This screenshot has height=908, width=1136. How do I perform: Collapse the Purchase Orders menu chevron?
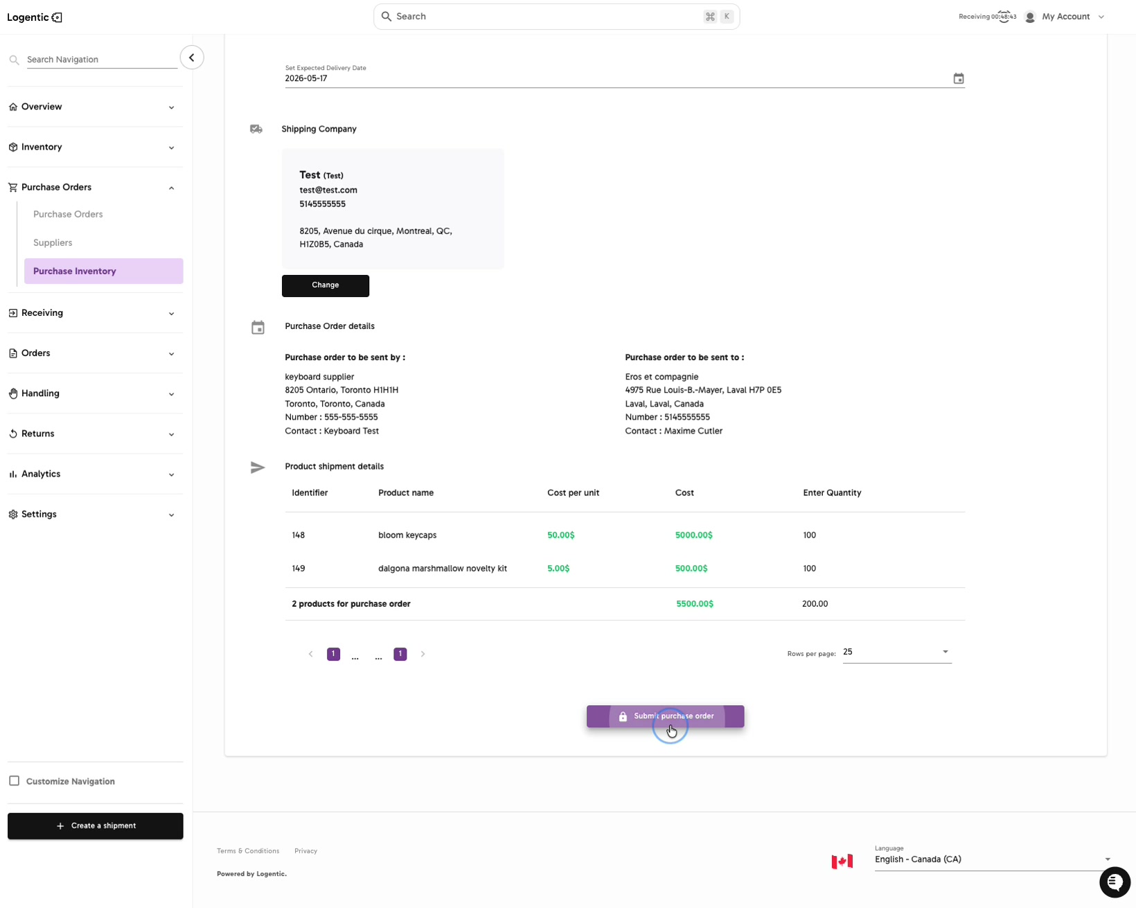click(x=171, y=188)
